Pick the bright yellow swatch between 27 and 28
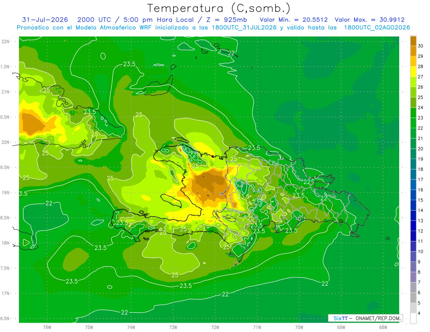Screen dimensions: 430x332 point(413,72)
